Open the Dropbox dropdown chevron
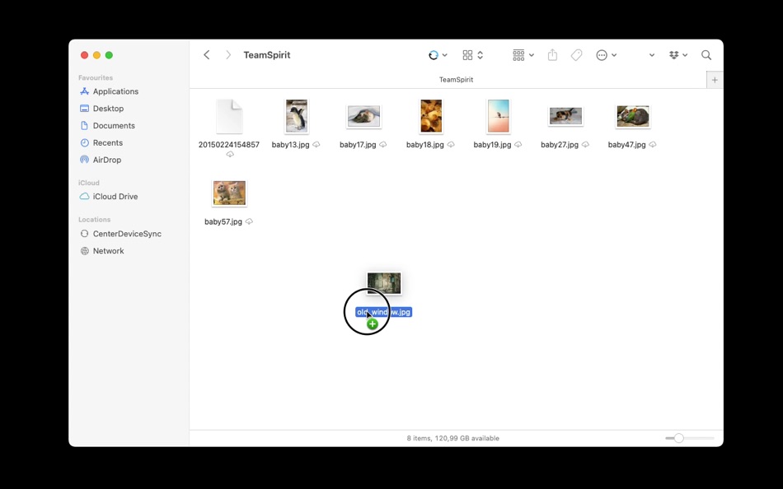 click(x=684, y=54)
